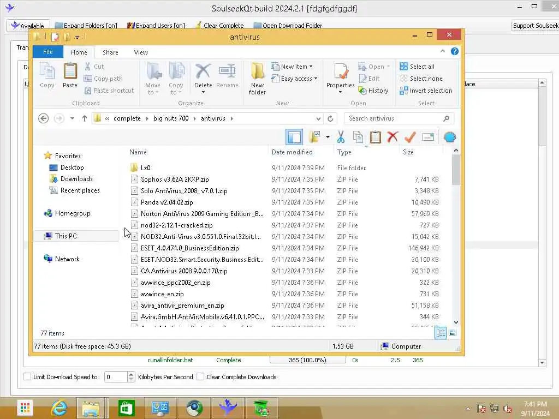Click the up one level arrow
Image resolution: width=559 pixels, height=419 pixels.
(x=85, y=118)
